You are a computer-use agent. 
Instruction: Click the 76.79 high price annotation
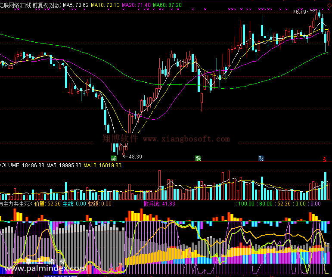pyautogui.click(x=299, y=12)
